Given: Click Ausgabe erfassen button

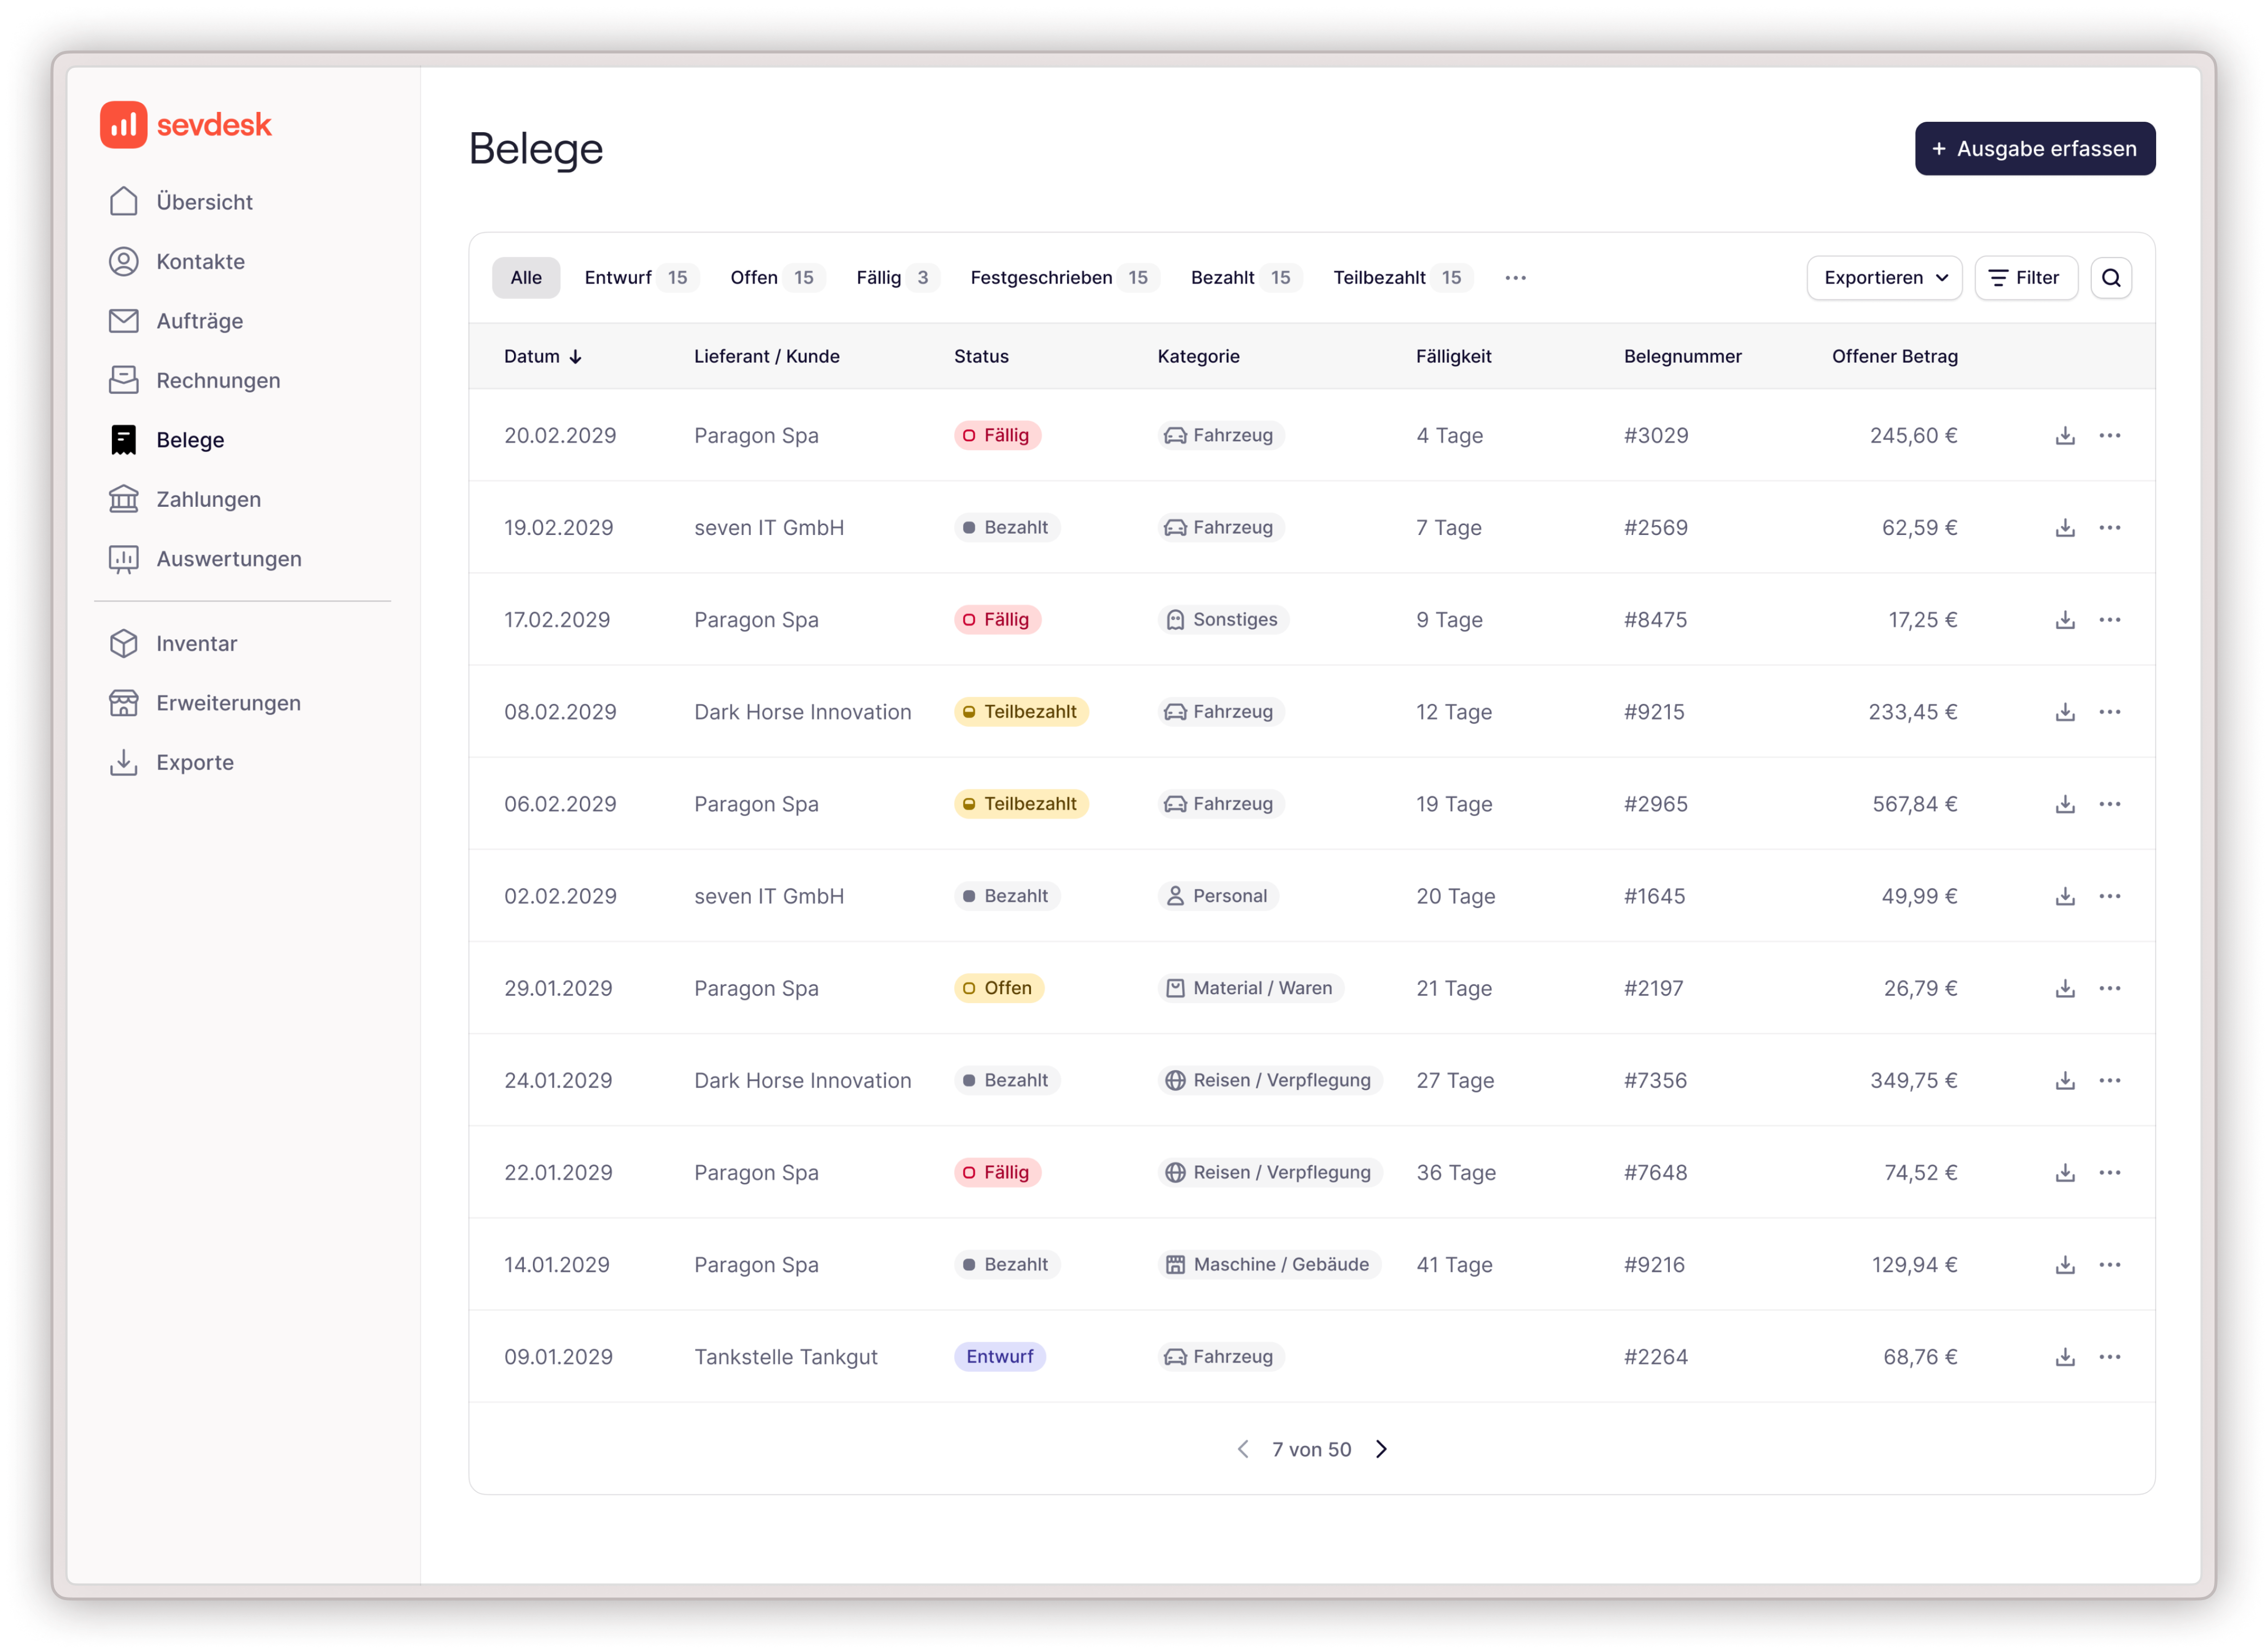Looking at the screenshot, I should (x=2034, y=149).
